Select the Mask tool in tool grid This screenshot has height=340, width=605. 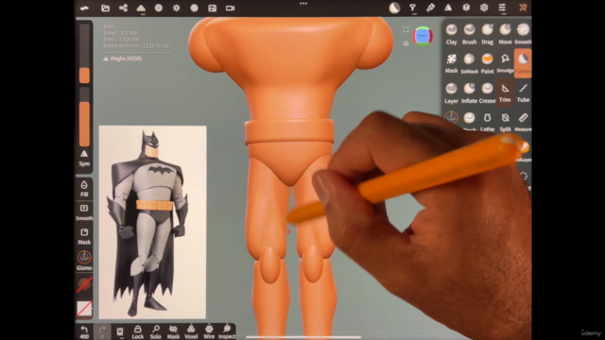pyautogui.click(x=451, y=63)
